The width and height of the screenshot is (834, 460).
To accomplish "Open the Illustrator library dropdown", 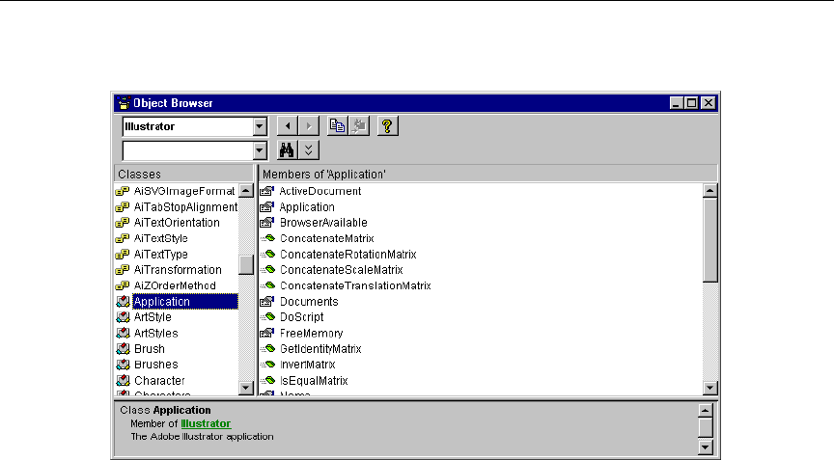I will coord(260,126).
